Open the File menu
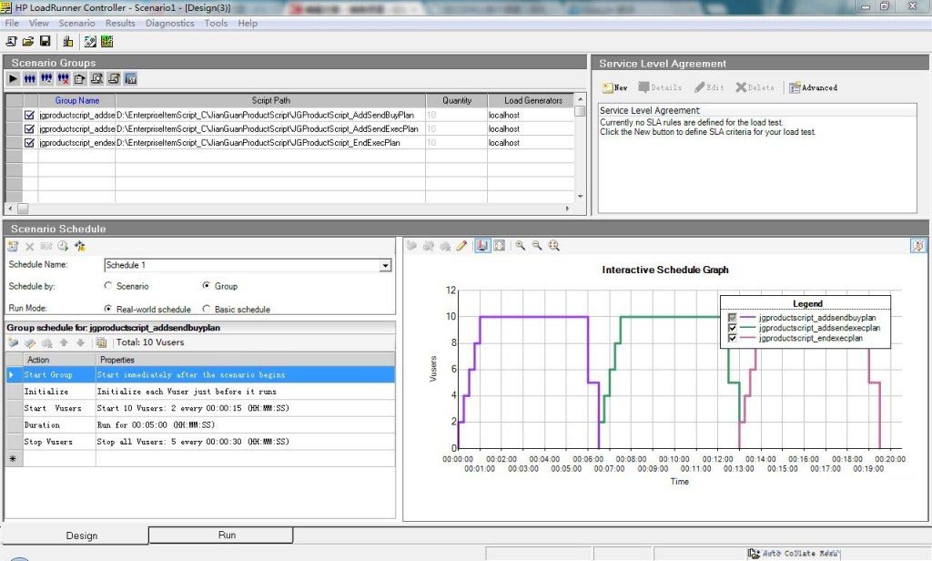 [x=12, y=23]
